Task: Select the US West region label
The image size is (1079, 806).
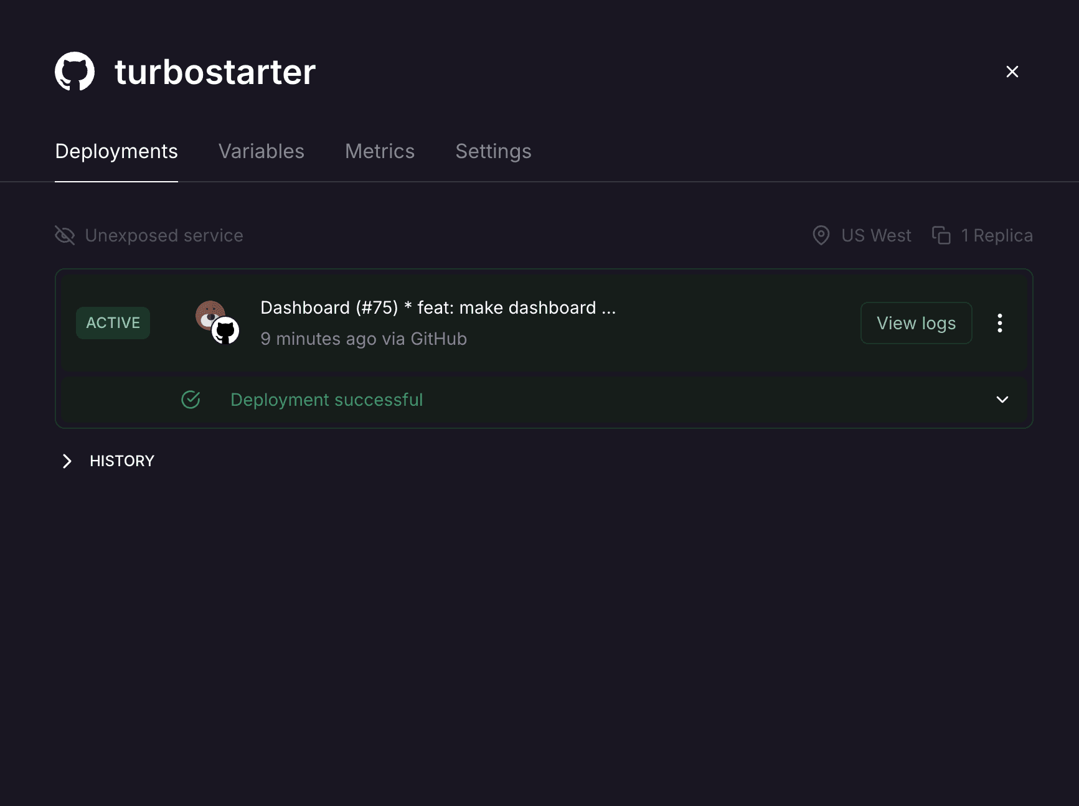Action: pyautogui.click(x=876, y=235)
